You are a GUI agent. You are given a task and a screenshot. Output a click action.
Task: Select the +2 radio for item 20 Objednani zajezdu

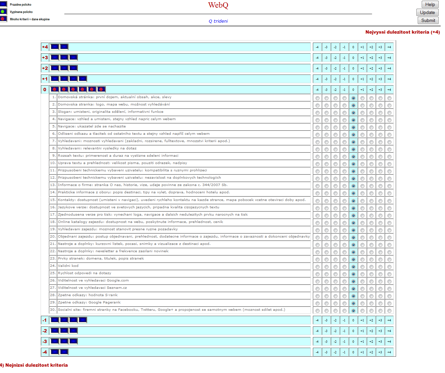371,238
